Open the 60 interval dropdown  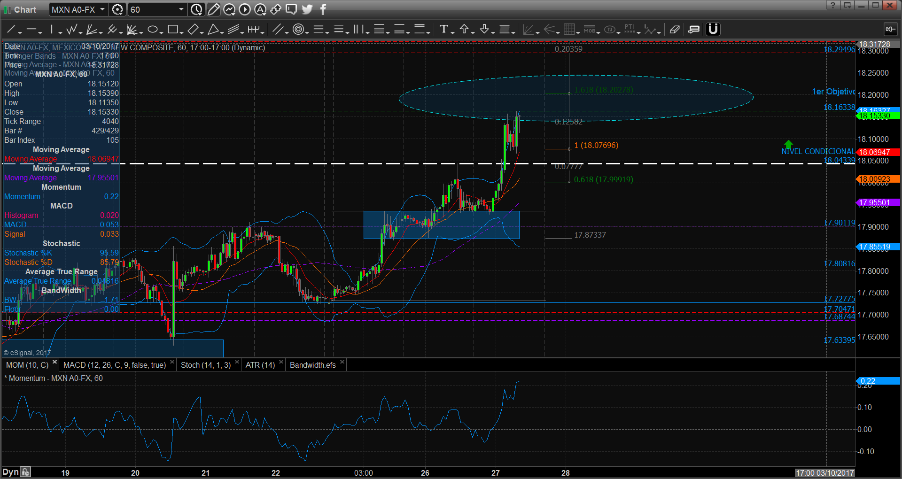(x=181, y=9)
